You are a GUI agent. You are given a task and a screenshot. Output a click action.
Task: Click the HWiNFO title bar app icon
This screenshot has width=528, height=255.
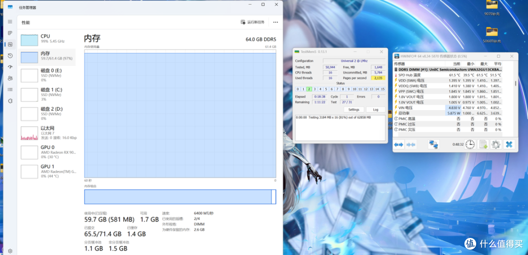tap(397, 56)
